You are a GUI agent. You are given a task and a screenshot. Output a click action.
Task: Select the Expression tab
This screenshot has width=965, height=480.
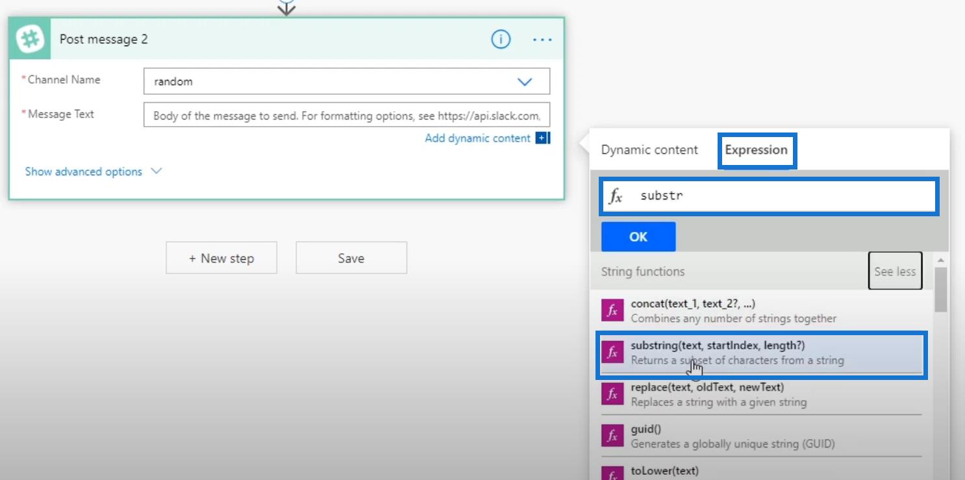[756, 149]
